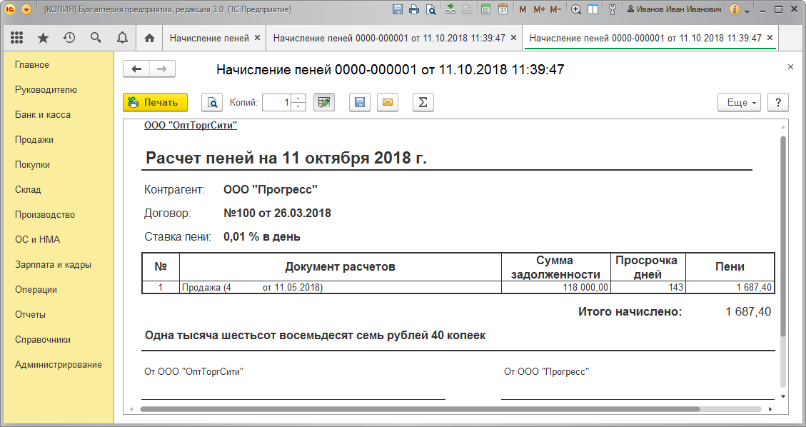The width and height of the screenshot is (806, 427).
Task: Toggle the edit mode icon button
Action: point(324,102)
